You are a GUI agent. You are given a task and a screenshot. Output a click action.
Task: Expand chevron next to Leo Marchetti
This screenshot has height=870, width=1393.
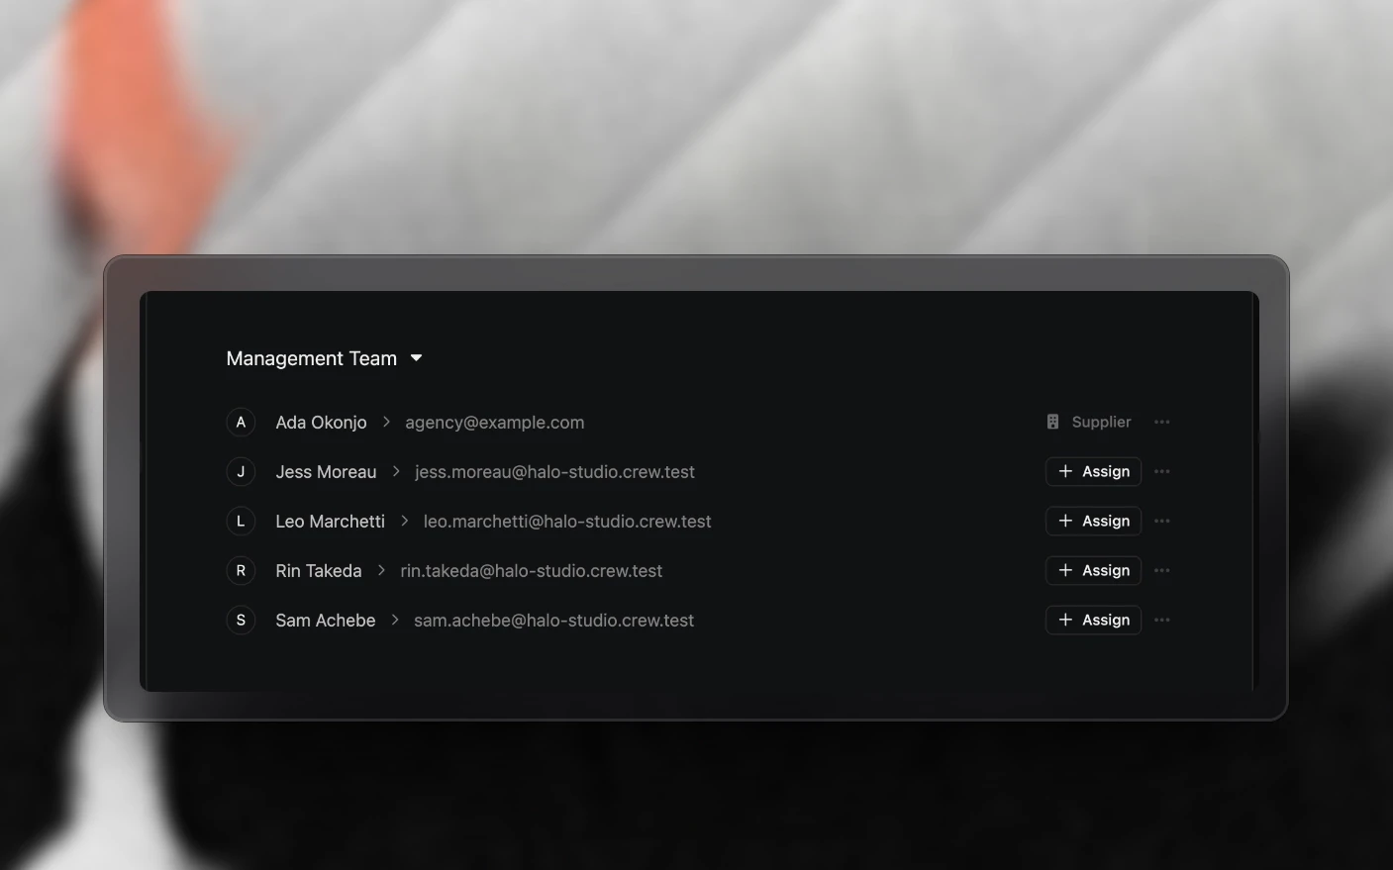[x=404, y=521]
